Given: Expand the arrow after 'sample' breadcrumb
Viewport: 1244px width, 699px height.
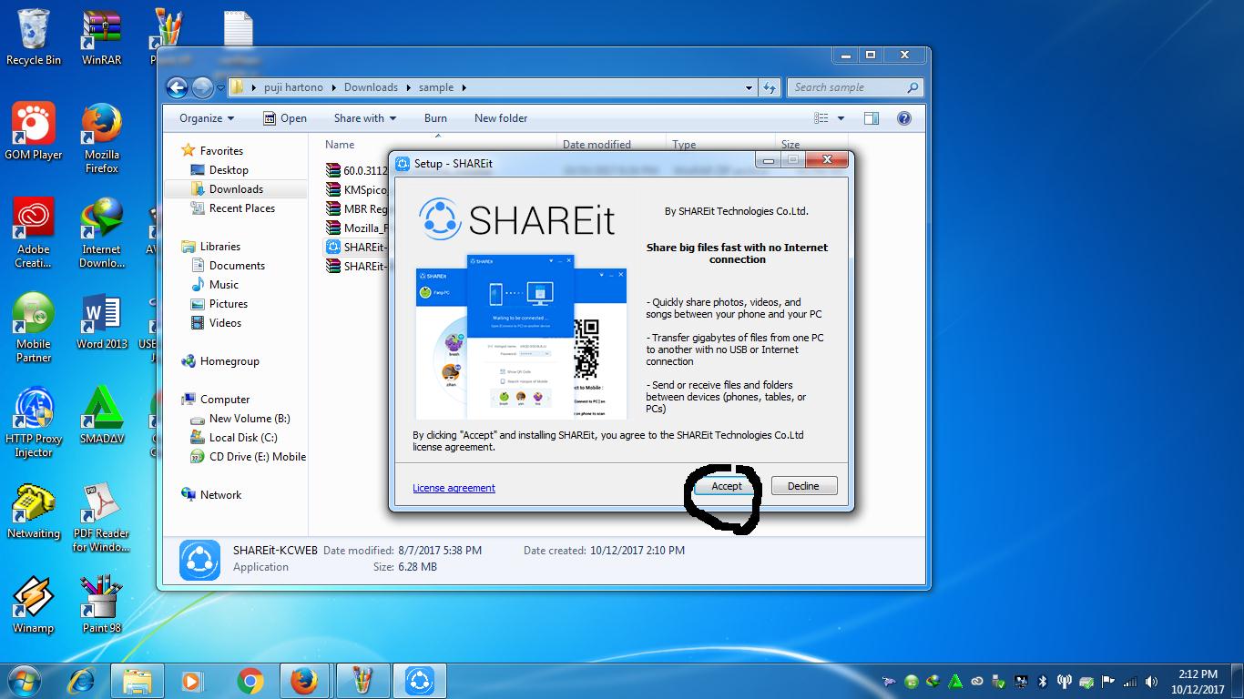Looking at the screenshot, I should [464, 87].
